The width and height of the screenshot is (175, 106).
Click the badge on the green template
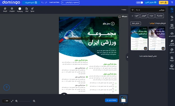point(146,49)
